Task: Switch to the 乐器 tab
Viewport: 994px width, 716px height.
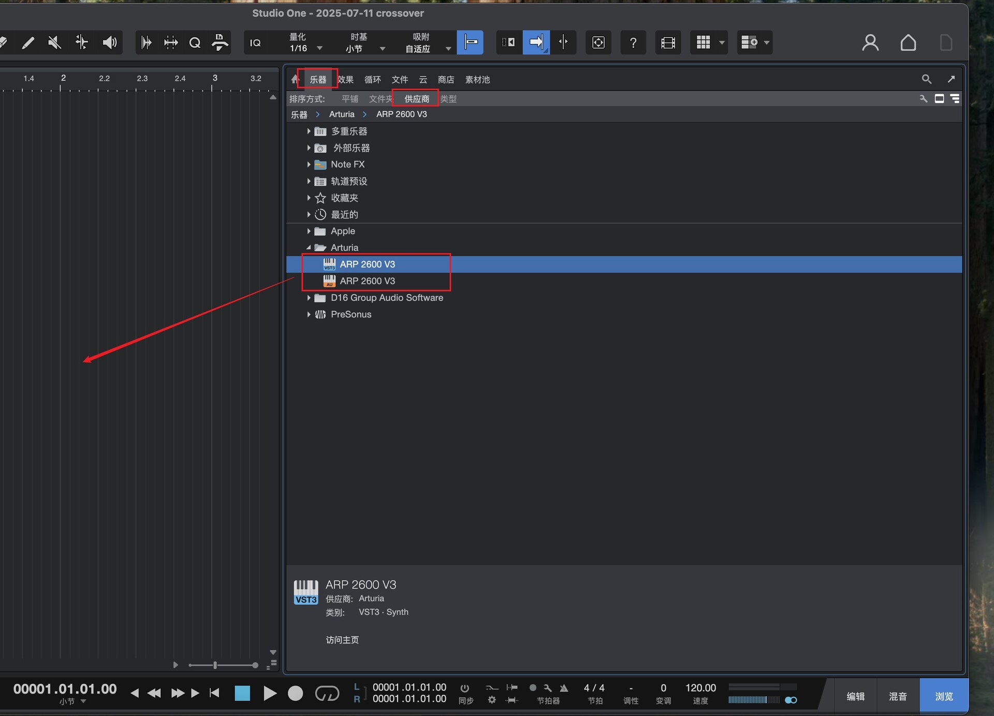Action: (318, 79)
